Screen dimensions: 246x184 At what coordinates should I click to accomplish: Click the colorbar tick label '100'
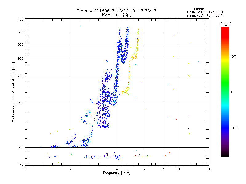tap(233, 56)
